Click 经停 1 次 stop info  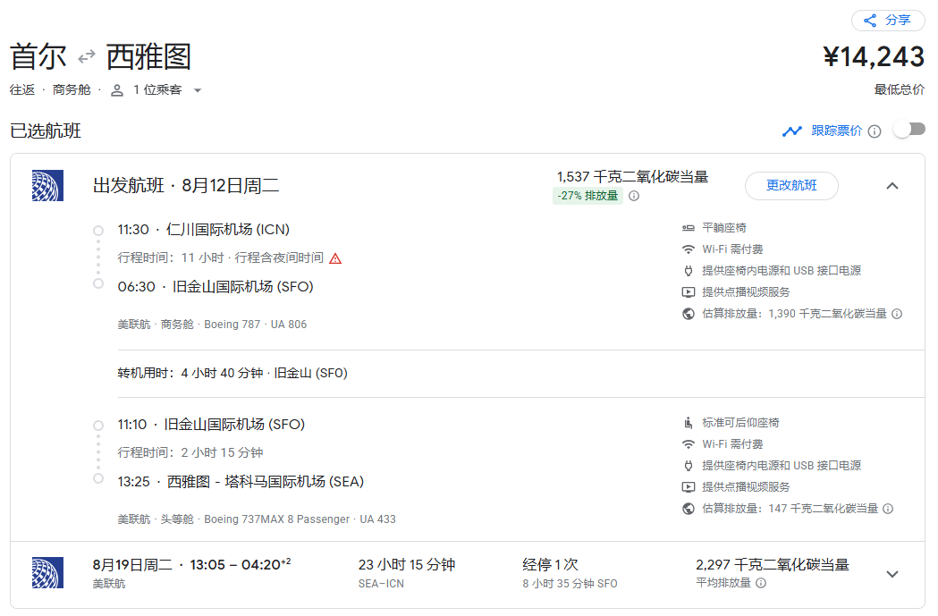click(550, 564)
